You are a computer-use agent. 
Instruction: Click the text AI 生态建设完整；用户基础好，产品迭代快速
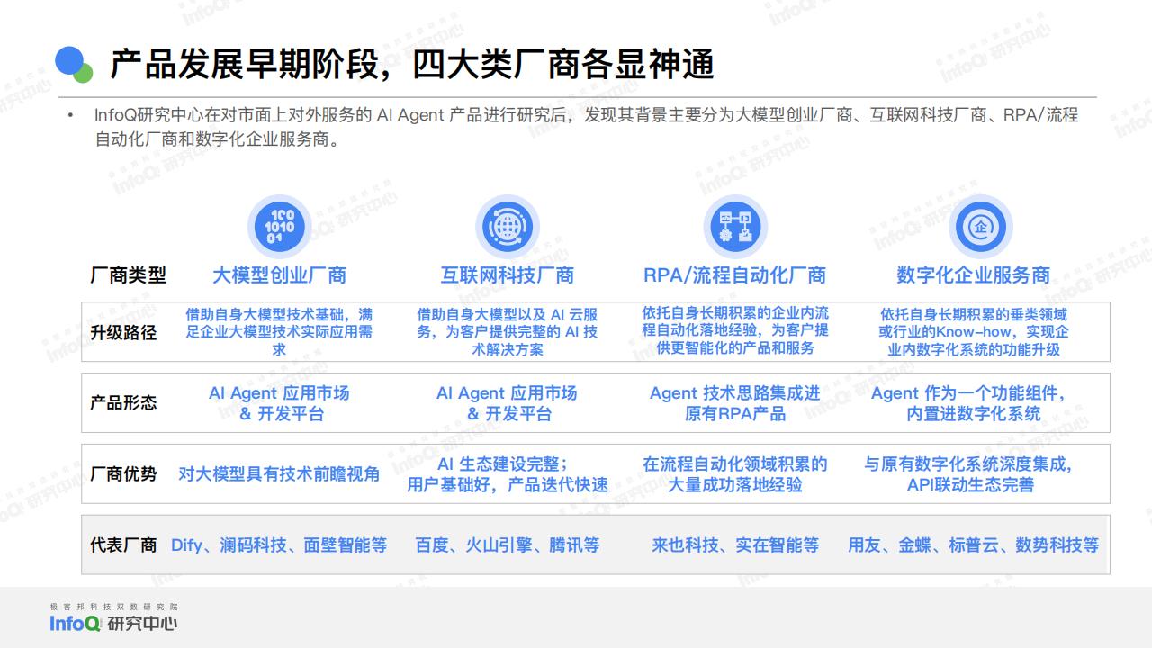507,474
